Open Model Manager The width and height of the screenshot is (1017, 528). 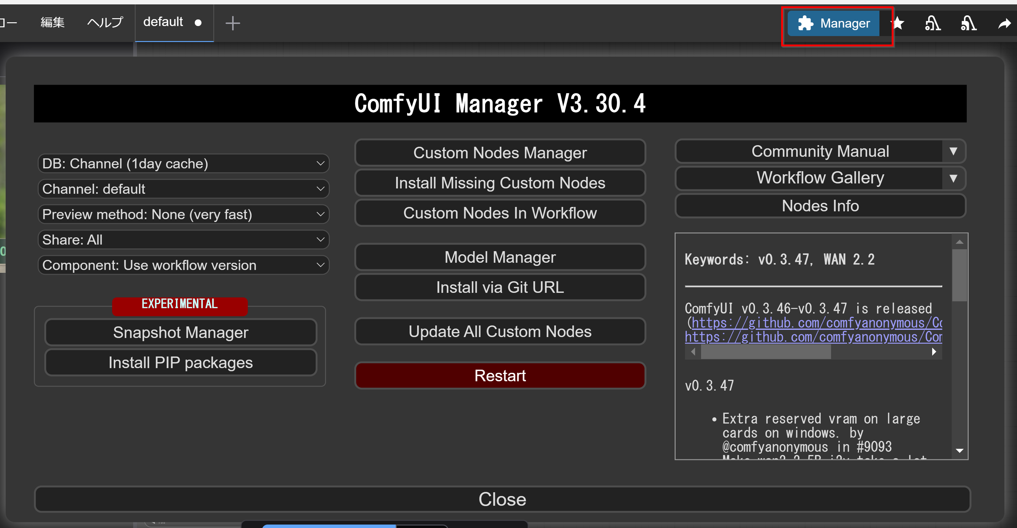point(500,257)
